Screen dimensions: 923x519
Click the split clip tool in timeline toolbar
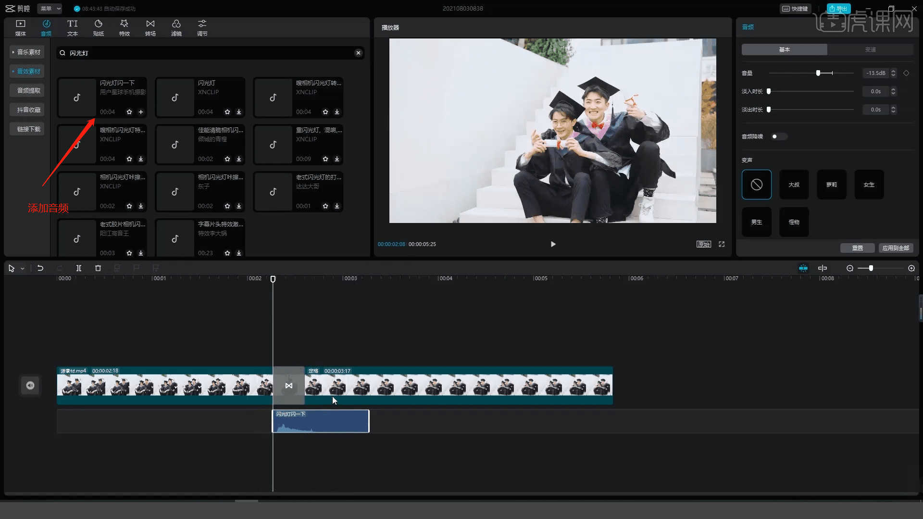pos(79,268)
